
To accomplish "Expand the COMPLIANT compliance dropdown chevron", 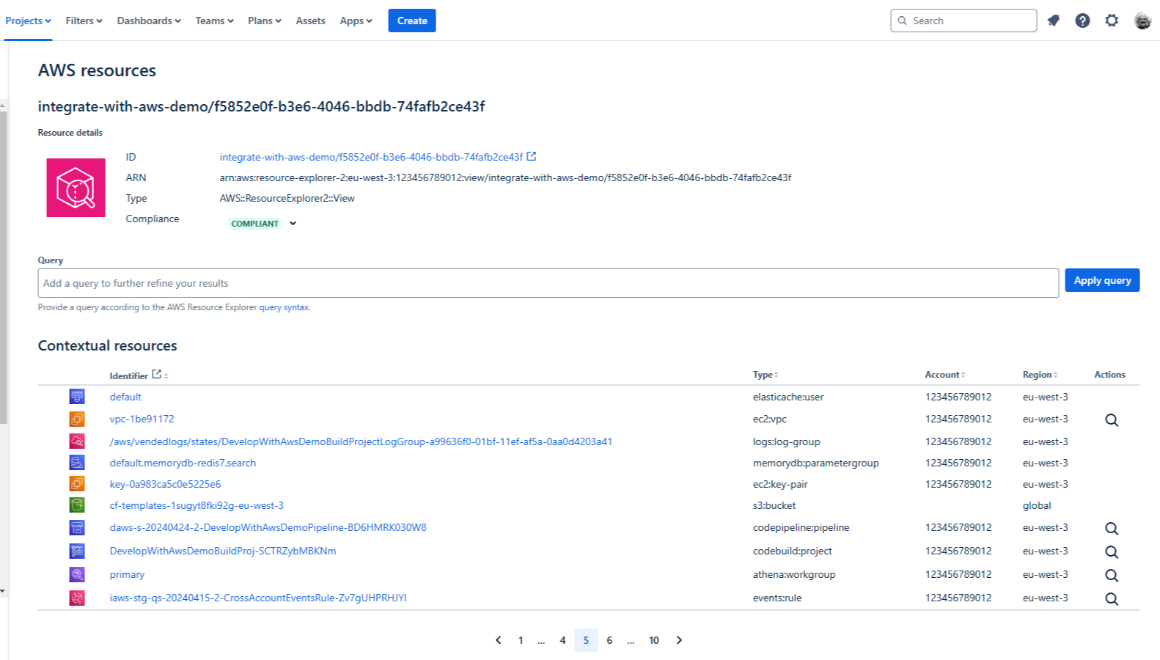I will [293, 224].
